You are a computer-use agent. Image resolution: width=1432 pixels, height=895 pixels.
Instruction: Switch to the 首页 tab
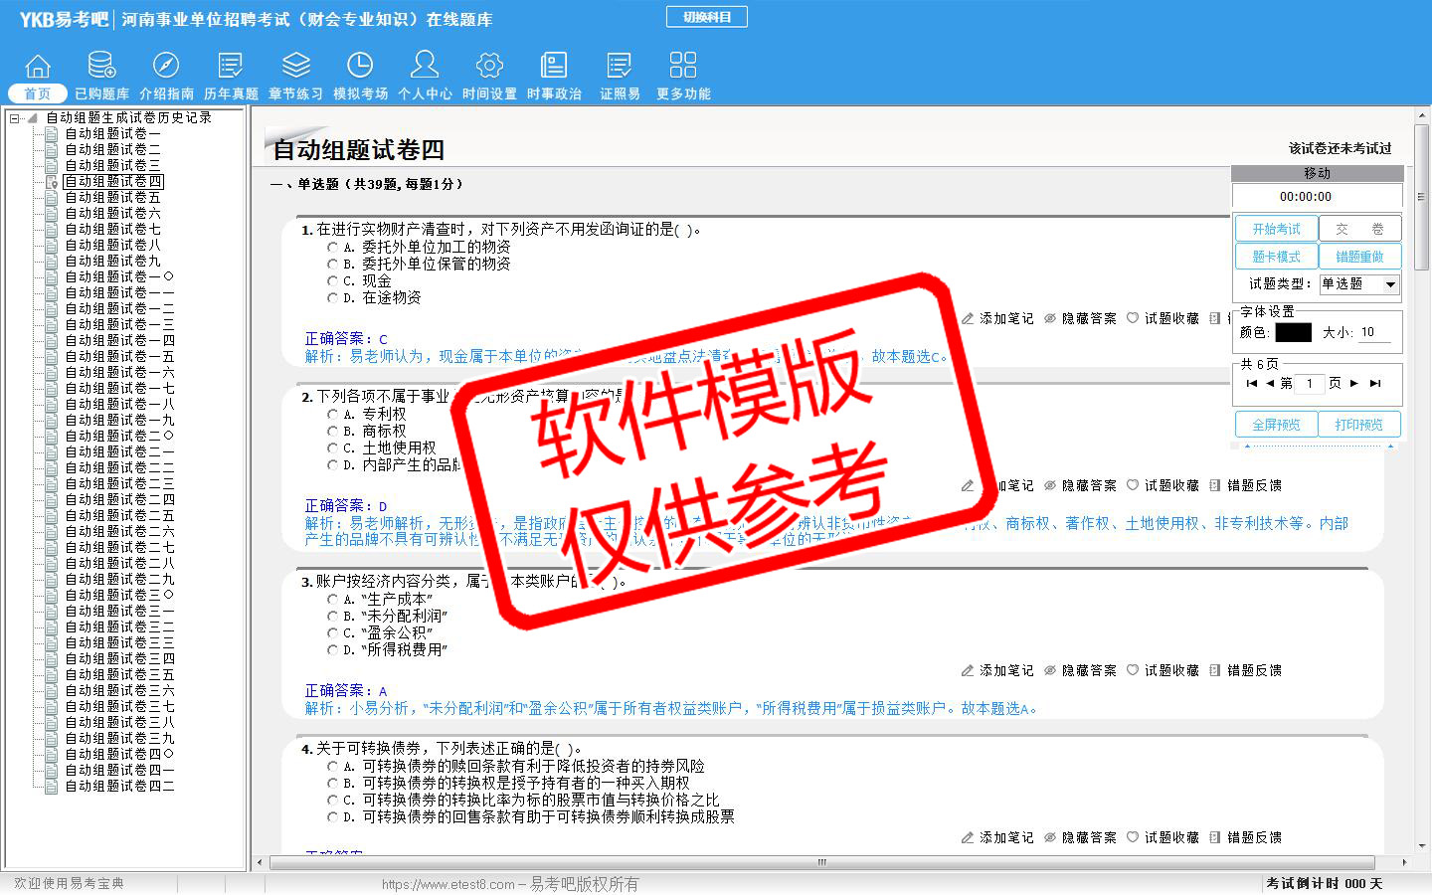(x=37, y=93)
